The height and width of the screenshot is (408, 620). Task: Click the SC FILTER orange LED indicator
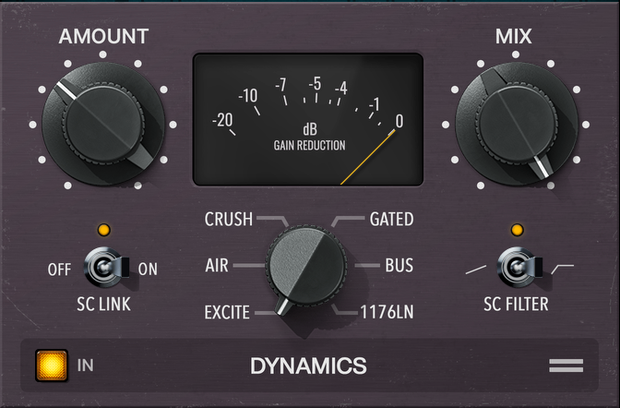518,230
